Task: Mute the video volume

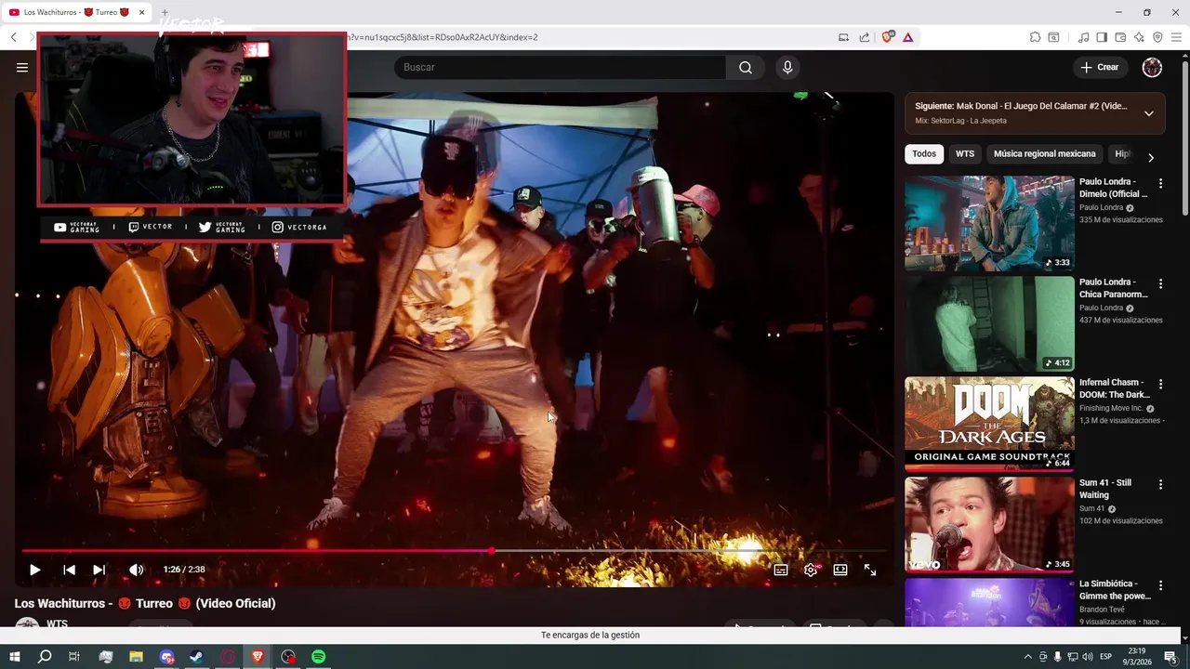Action: (x=136, y=570)
